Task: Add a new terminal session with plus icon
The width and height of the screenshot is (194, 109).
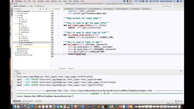Action: (15, 74)
